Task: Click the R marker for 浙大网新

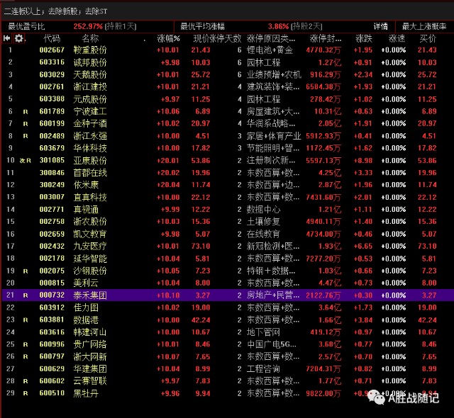Action: [x=26, y=356]
